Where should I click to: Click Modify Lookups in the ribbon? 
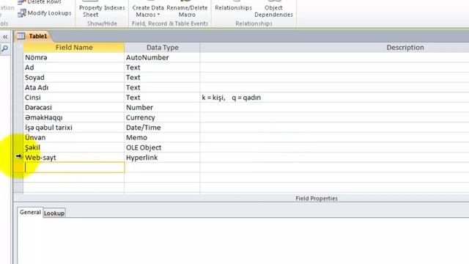[x=44, y=13]
